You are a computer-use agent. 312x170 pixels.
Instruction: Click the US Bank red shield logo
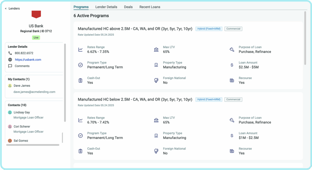pyautogui.click(x=36, y=14)
